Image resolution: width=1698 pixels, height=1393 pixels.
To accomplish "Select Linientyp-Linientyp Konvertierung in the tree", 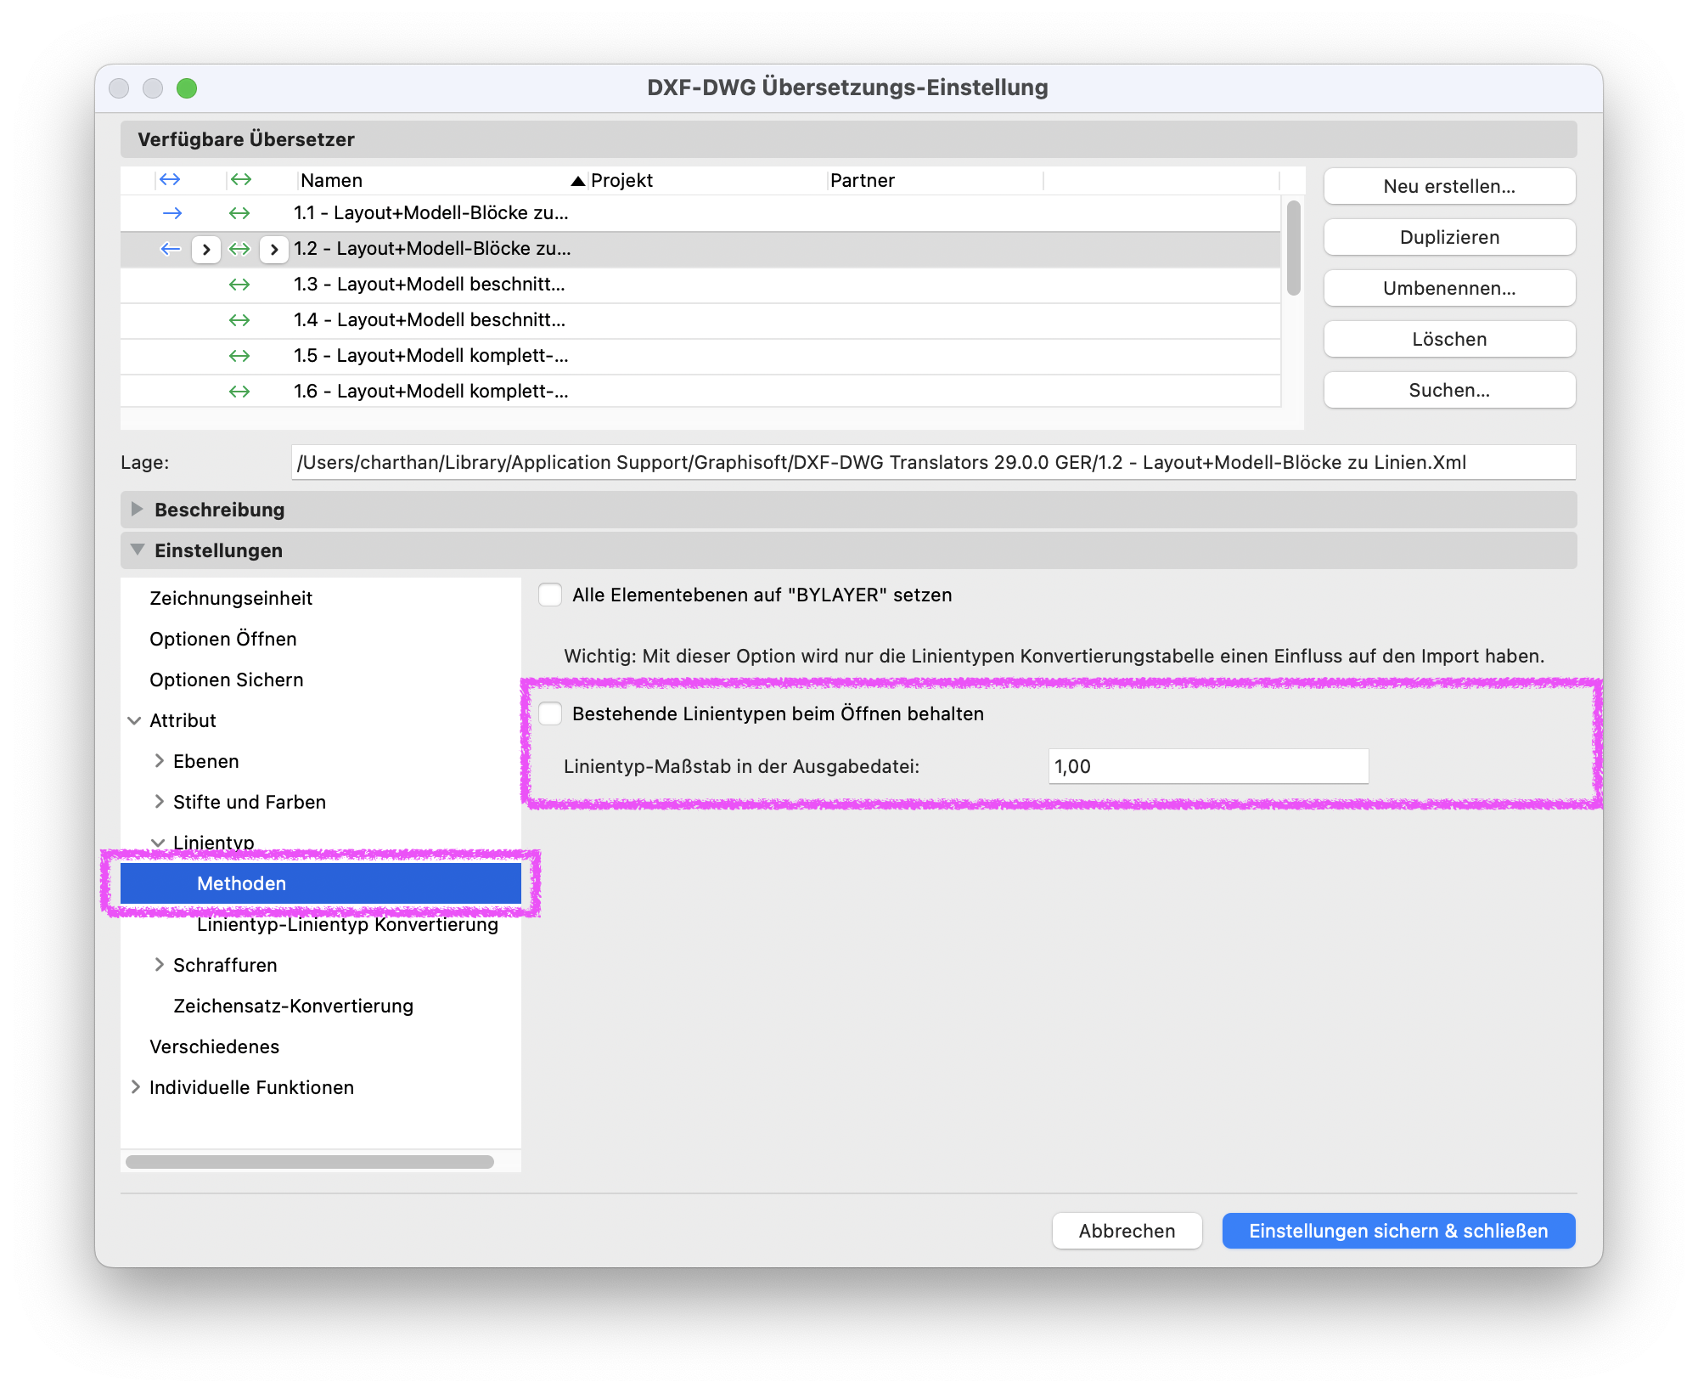I will [347, 924].
